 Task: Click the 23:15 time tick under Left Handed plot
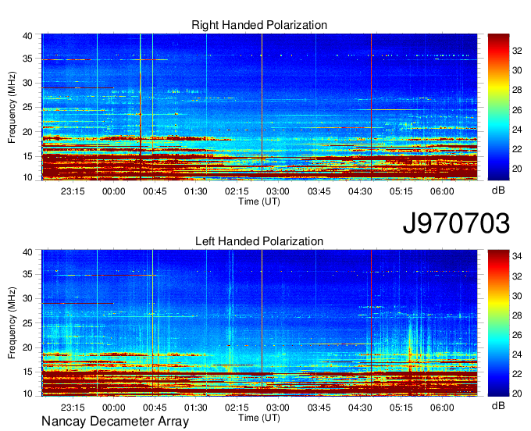[x=73, y=408]
